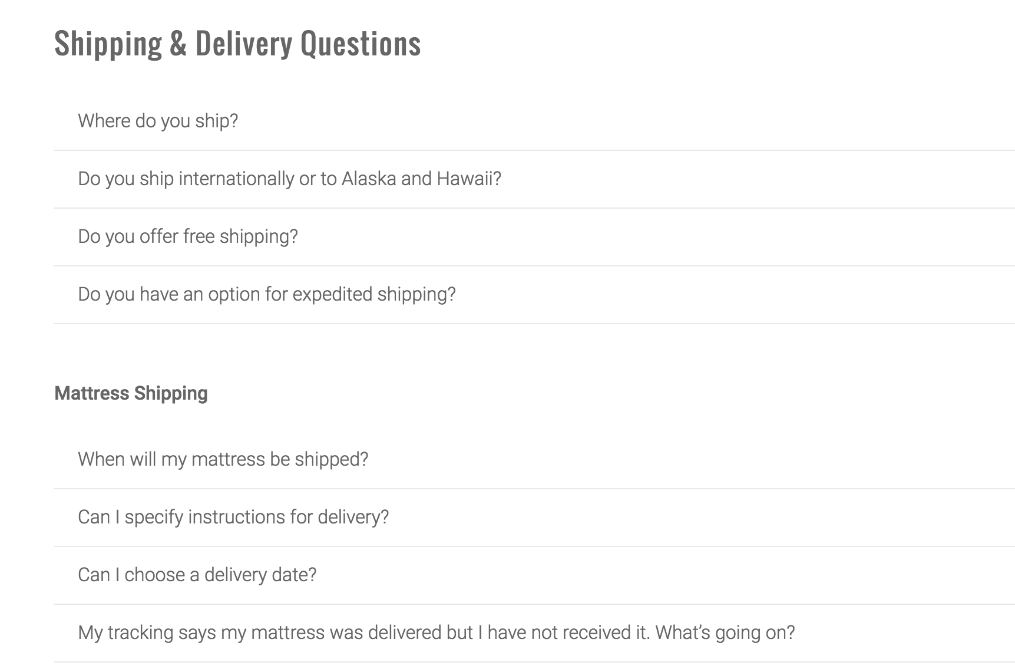Open the mattress delivered but not received question
Image resolution: width=1015 pixels, height=672 pixels.
[534, 633]
